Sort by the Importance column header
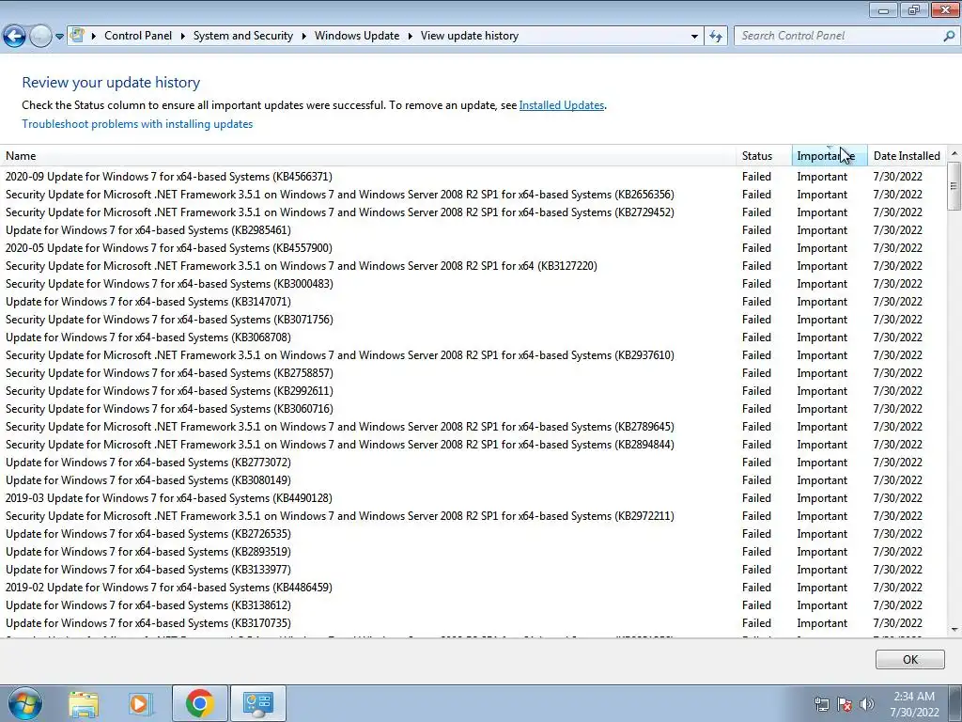Viewport: 962px width, 722px height. tap(830, 156)
